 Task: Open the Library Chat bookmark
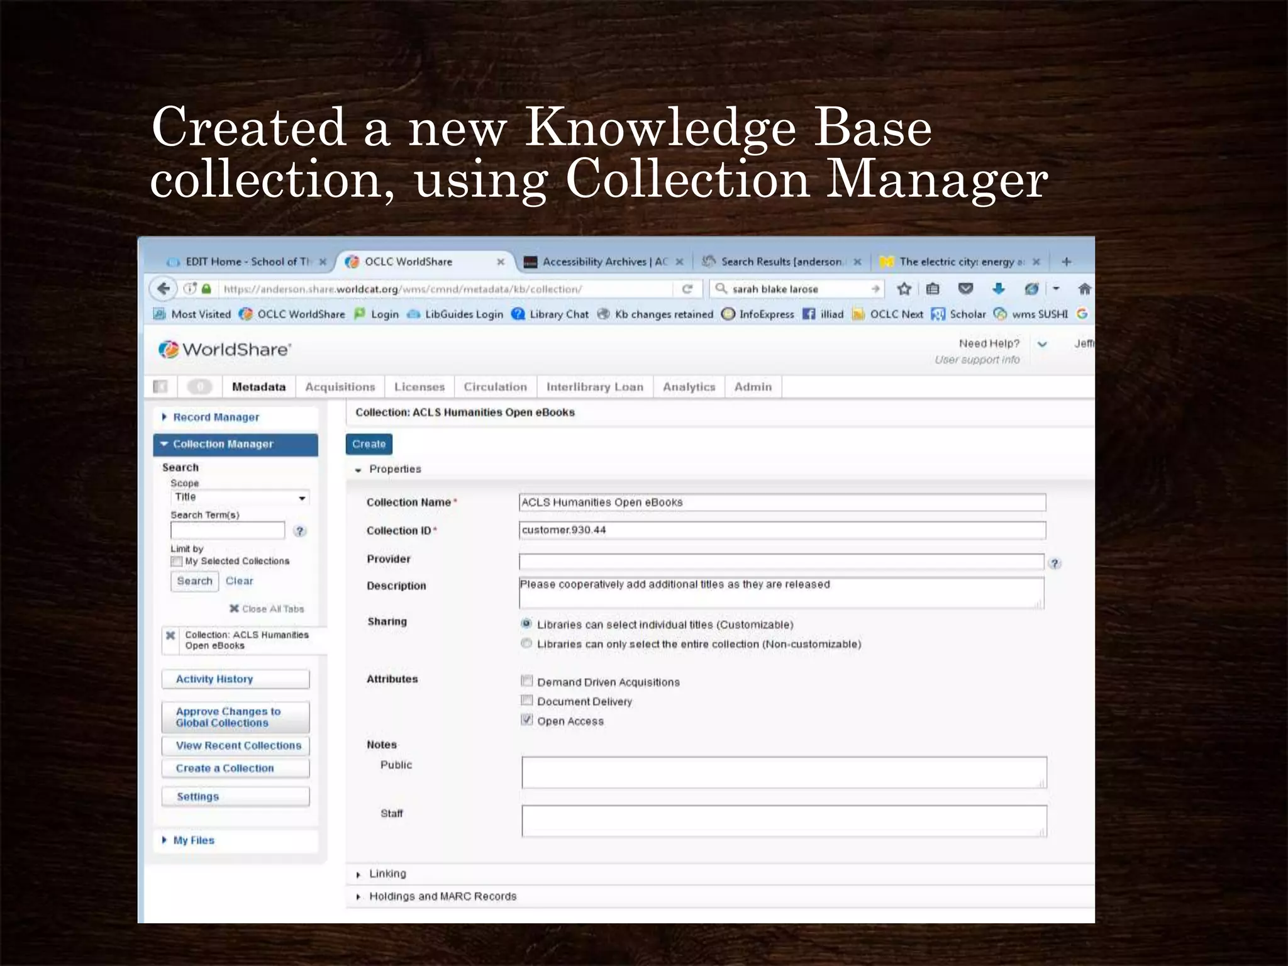click(x=550, y=314)
